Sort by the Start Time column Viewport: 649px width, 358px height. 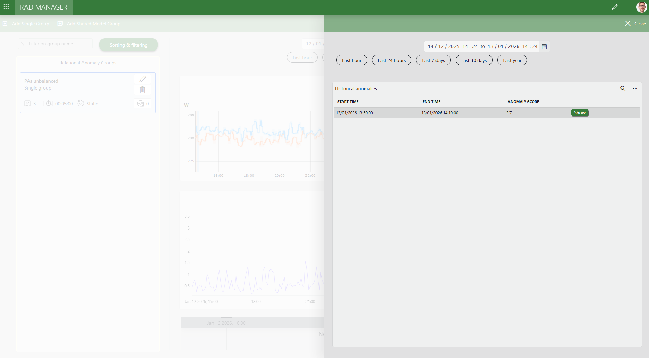click(x=348, y=102)
